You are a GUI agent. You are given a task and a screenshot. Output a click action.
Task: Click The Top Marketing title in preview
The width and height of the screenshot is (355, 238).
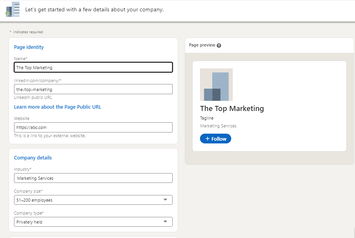[232, 109]
